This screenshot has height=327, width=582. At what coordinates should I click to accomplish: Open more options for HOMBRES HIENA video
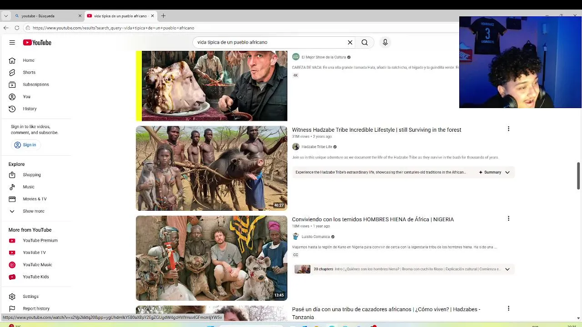click(508, 218)
